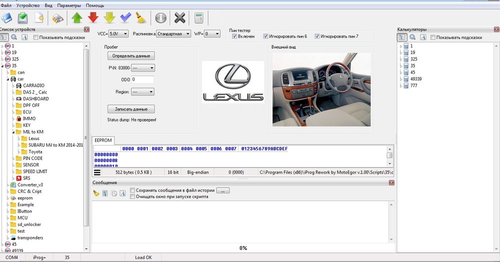Click the save to disk toolbar icon
500x262 pixels.
click(22, 17)
